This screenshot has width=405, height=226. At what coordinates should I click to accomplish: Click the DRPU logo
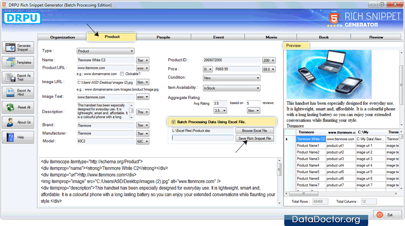pos(22,18)
